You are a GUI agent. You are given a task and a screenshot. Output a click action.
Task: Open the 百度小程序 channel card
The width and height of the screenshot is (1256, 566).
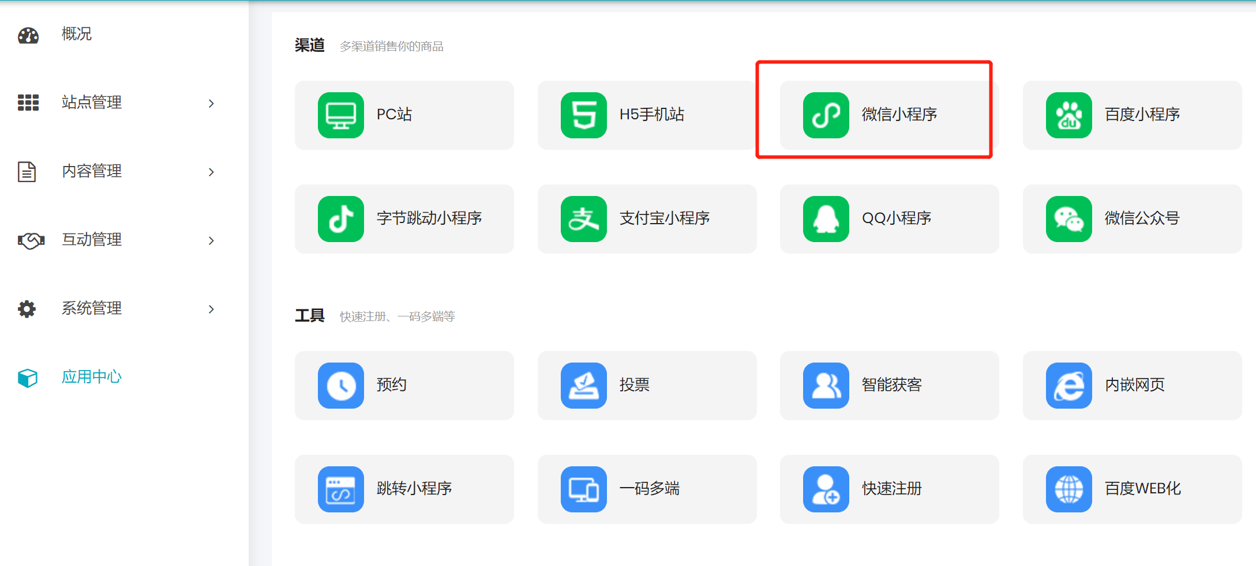(x=1133, y=115)
